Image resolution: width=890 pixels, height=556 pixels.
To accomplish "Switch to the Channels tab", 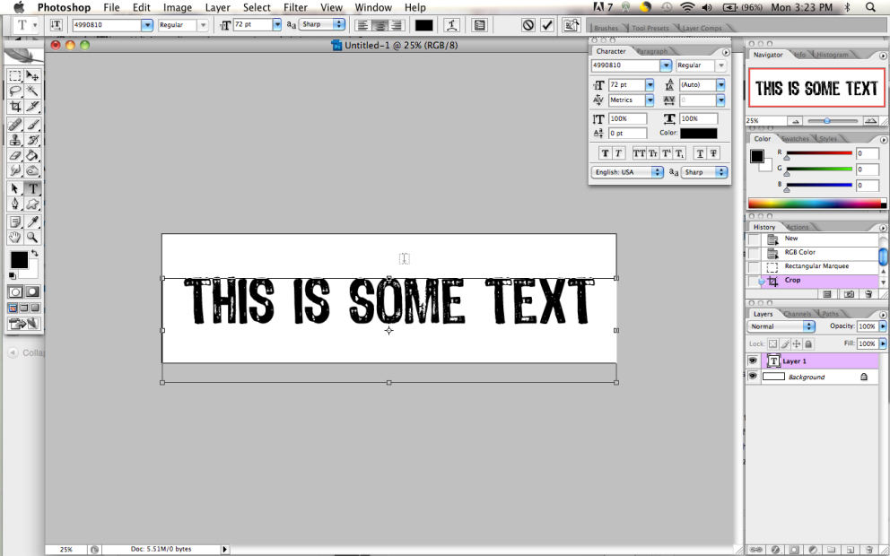I will (x=797, y=314).
